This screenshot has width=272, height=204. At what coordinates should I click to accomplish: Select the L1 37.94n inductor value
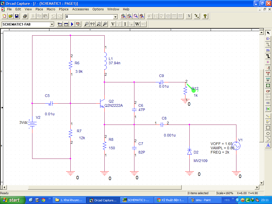pyautogui.click(x=114, y=63)
